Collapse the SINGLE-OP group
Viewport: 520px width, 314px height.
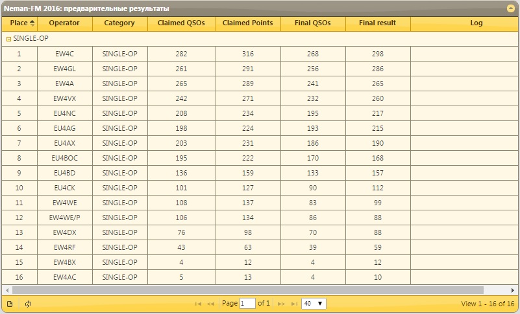click(x=8, y=39)
